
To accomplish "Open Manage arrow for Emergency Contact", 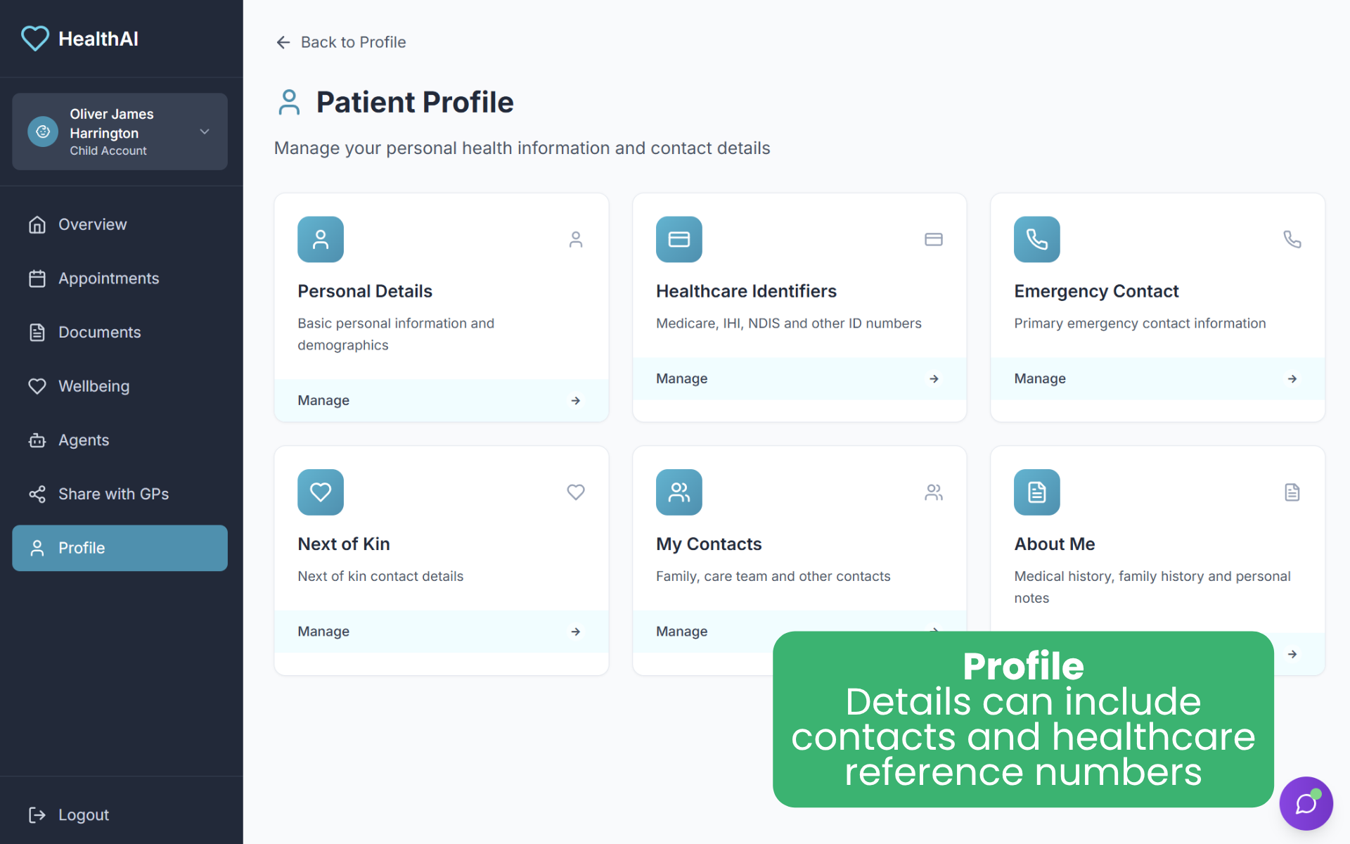I will tap(1292, 378).
